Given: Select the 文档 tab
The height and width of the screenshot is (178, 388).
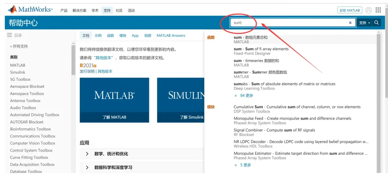Looking at the screenshot, I should (86, 35).
